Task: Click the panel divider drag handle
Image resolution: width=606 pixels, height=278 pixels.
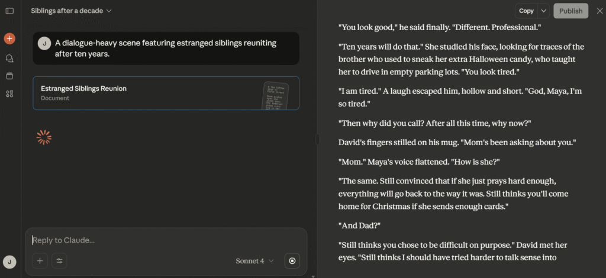Action: pyautogui.click(x=317, y=139)
